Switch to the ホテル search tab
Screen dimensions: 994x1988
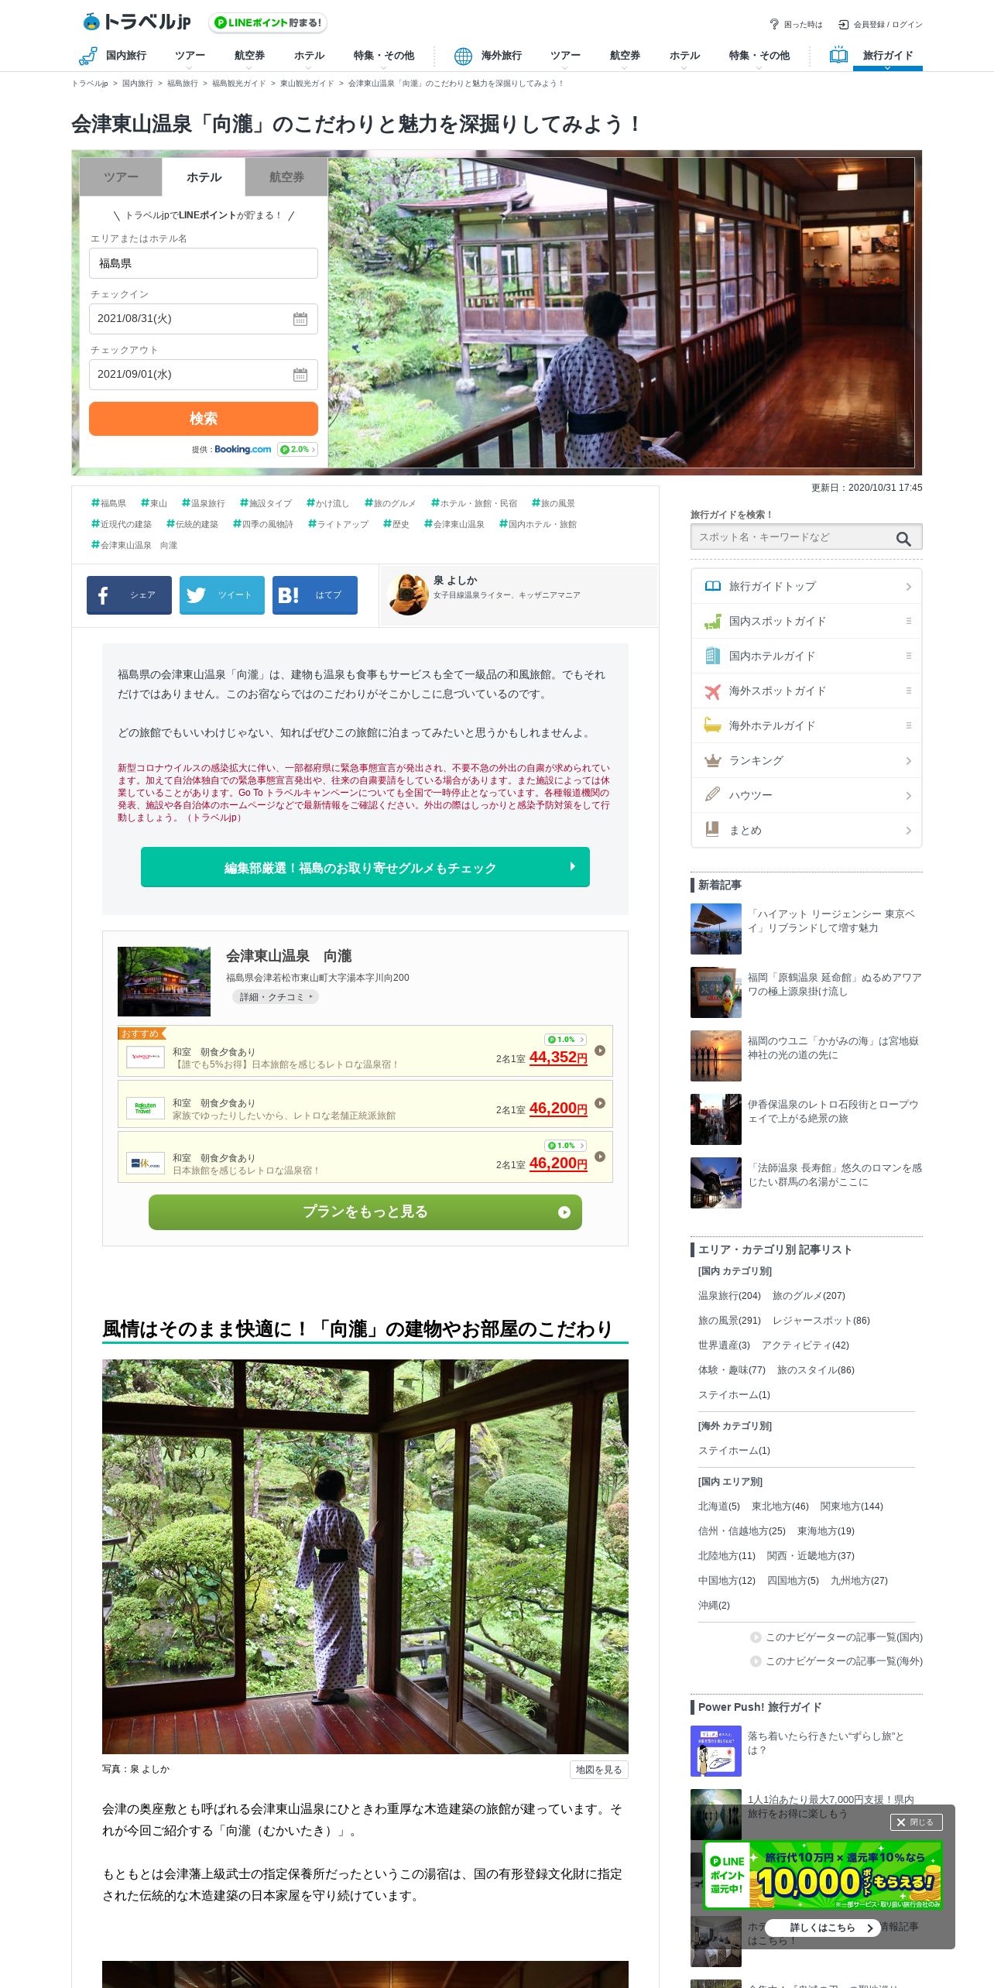[204, 177]
